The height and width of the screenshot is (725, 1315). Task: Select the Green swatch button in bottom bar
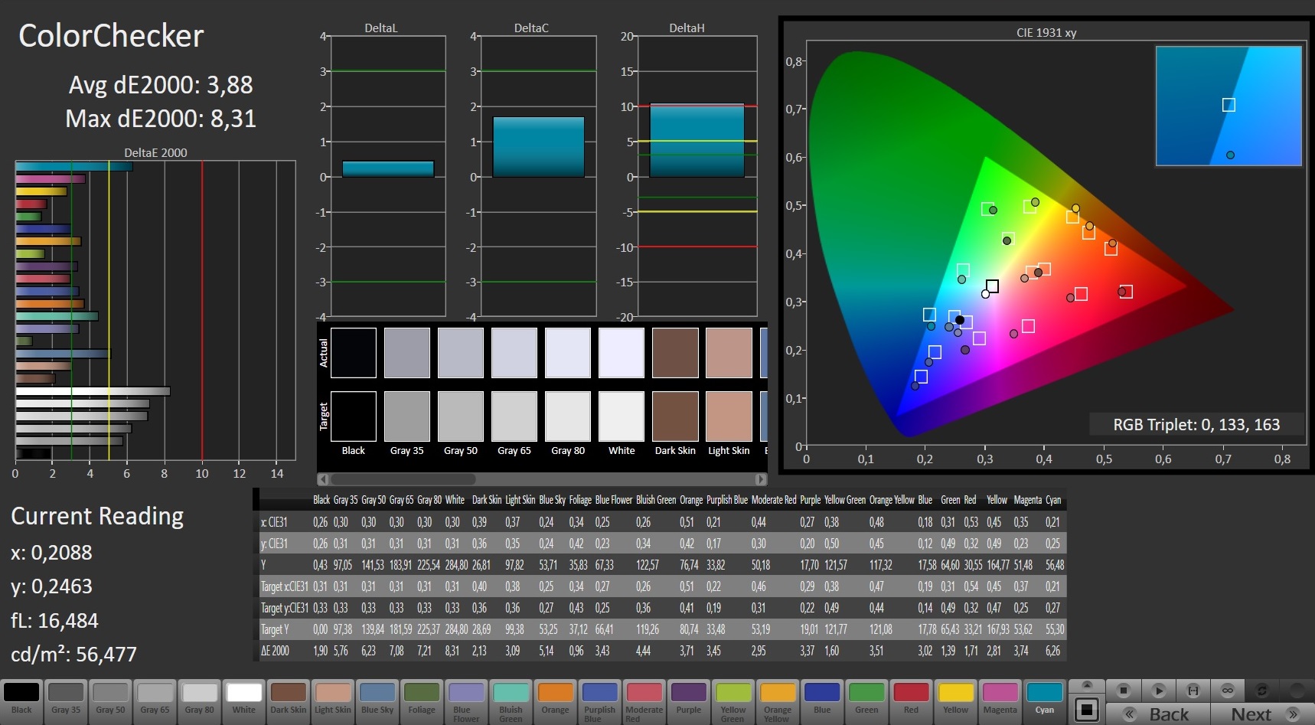click(x=866, y=701)
